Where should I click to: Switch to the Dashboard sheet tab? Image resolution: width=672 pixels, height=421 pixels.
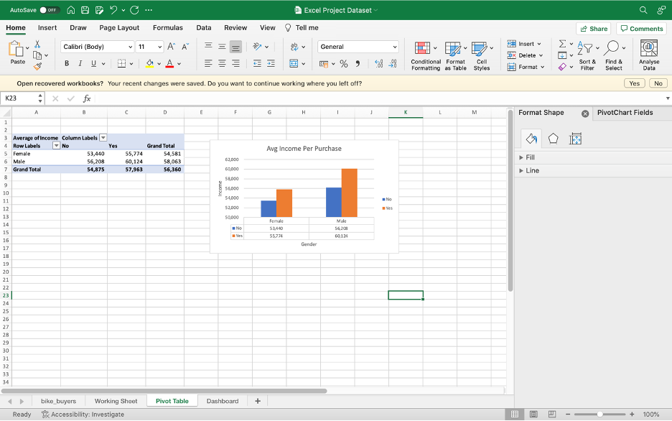pyautogui.click(x=223, y=401)
